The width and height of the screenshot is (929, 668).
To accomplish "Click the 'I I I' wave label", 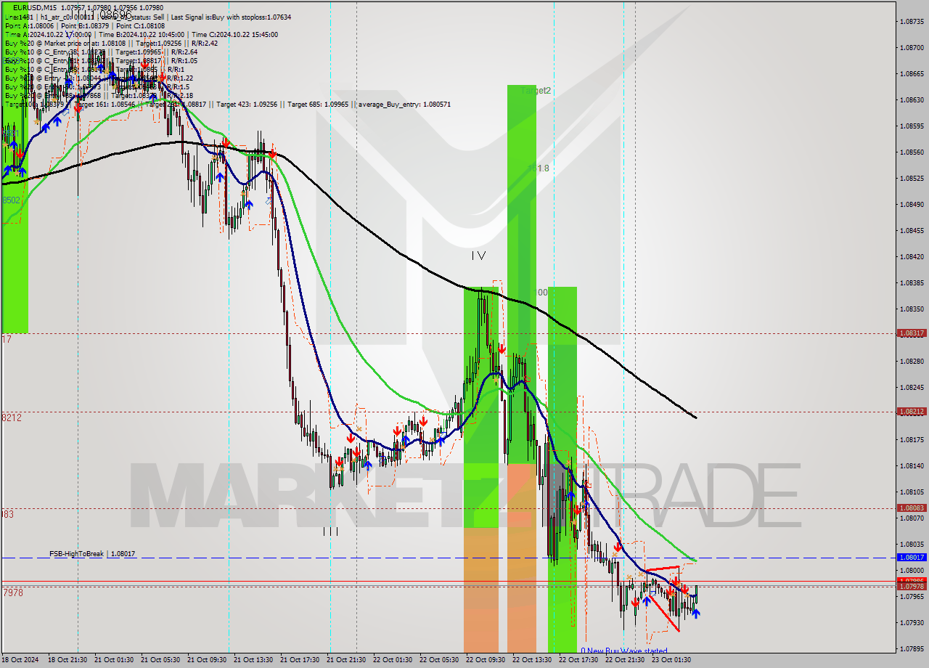I will [330, 531].
